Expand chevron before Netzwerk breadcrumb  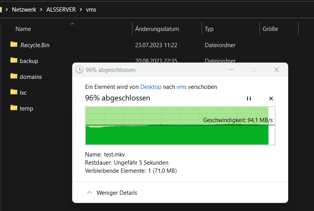pos(7,10)
